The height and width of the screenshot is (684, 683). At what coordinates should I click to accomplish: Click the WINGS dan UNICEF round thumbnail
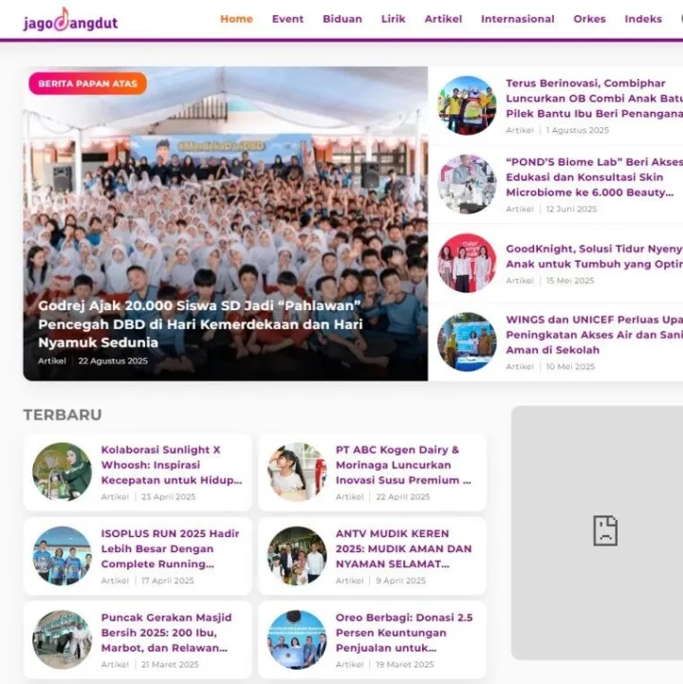pos(467,342)
